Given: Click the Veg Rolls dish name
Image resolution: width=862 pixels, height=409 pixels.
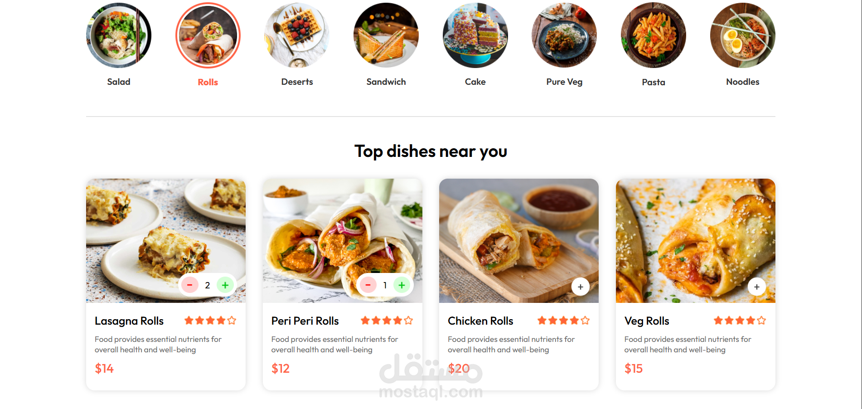Looking at the screenshot, I should click(647, 321).
